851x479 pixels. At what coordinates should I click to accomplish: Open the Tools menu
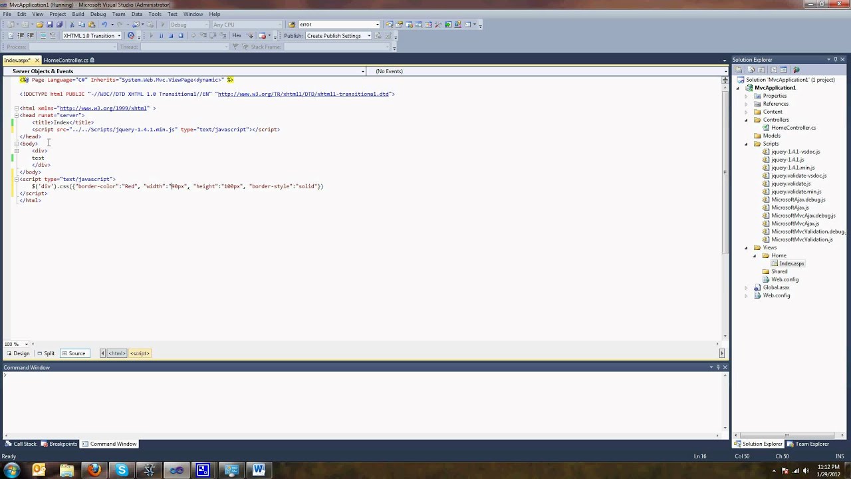[x=155, y=14]
